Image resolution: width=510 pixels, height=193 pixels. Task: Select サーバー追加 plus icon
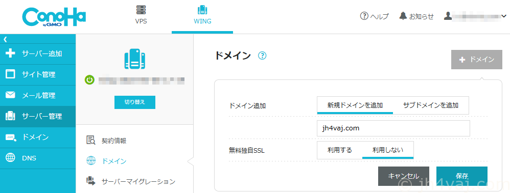(10, 53)
